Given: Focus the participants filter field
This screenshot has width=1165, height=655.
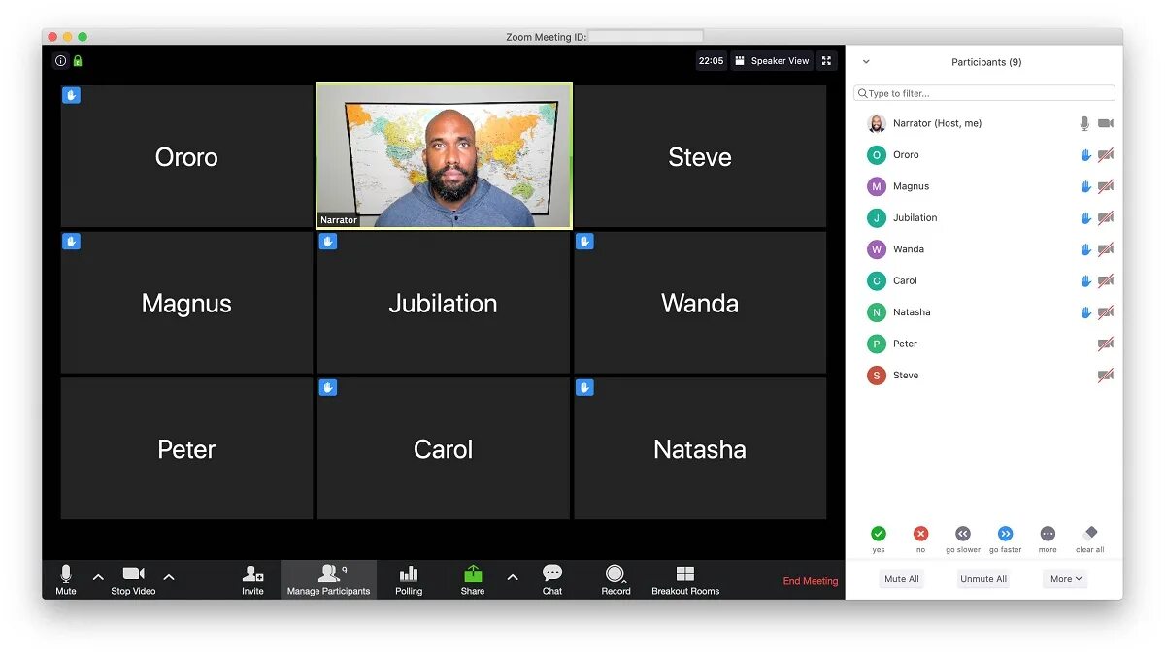Looking at the screenshot, I should (984, 93).
